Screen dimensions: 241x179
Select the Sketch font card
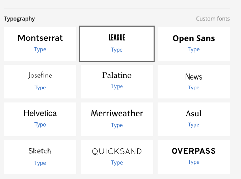[40, 157]
